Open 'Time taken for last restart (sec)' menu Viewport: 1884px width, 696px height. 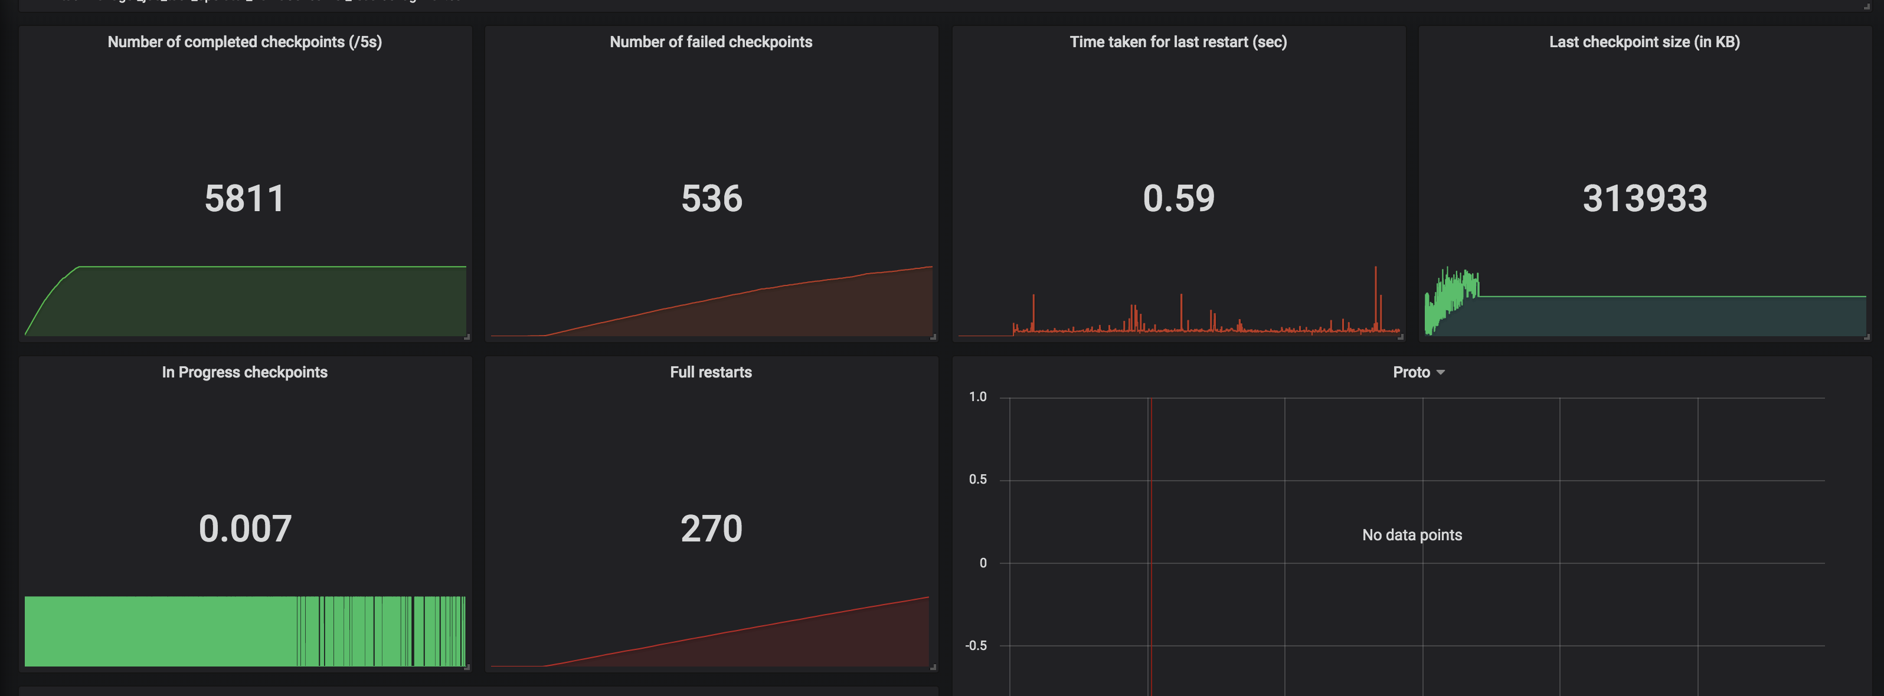pos(1177,42)
